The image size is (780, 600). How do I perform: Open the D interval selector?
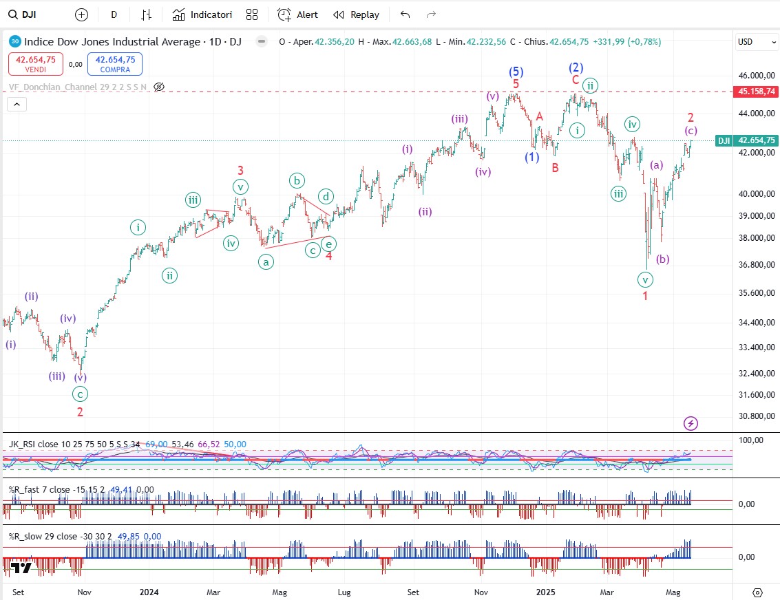(114, 15)
